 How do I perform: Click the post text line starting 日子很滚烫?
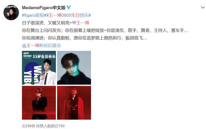(x=47, y=23)
